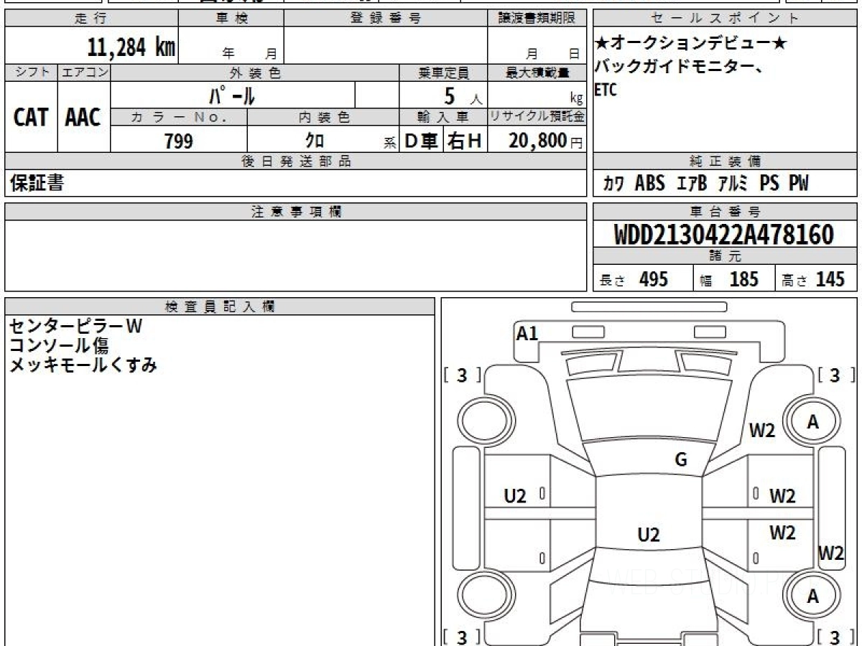Select the ABS equipment item

pyautogui.click(x=650, y=184)
